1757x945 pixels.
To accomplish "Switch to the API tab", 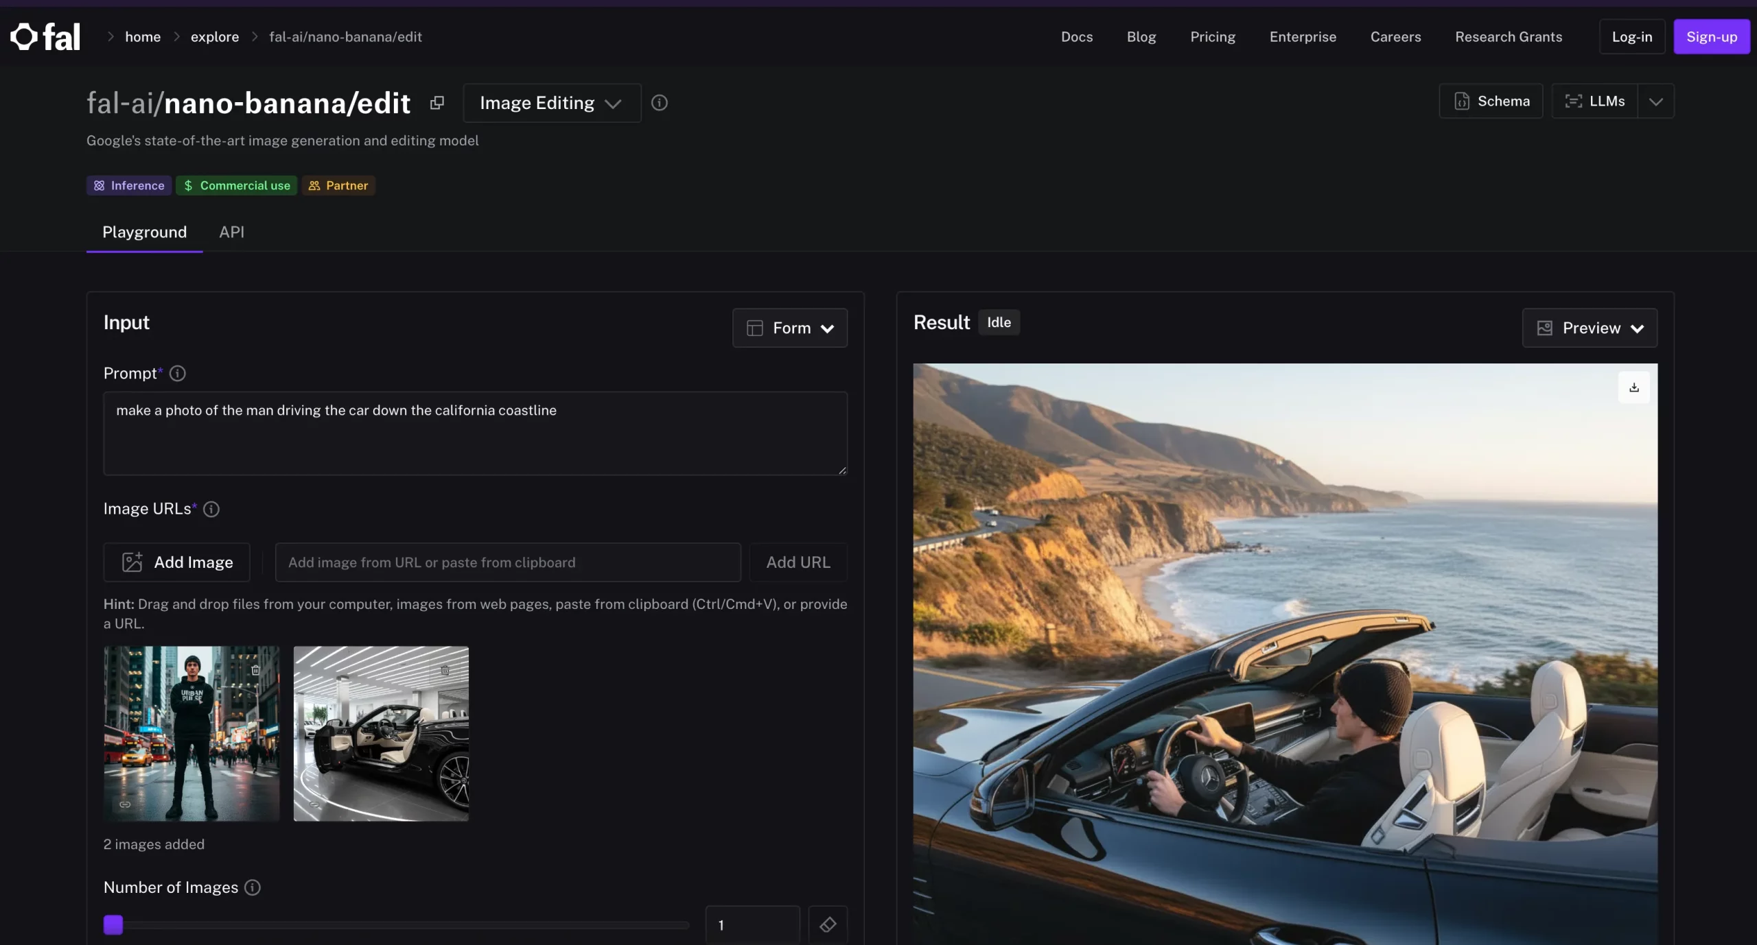I will coord(231,232).
